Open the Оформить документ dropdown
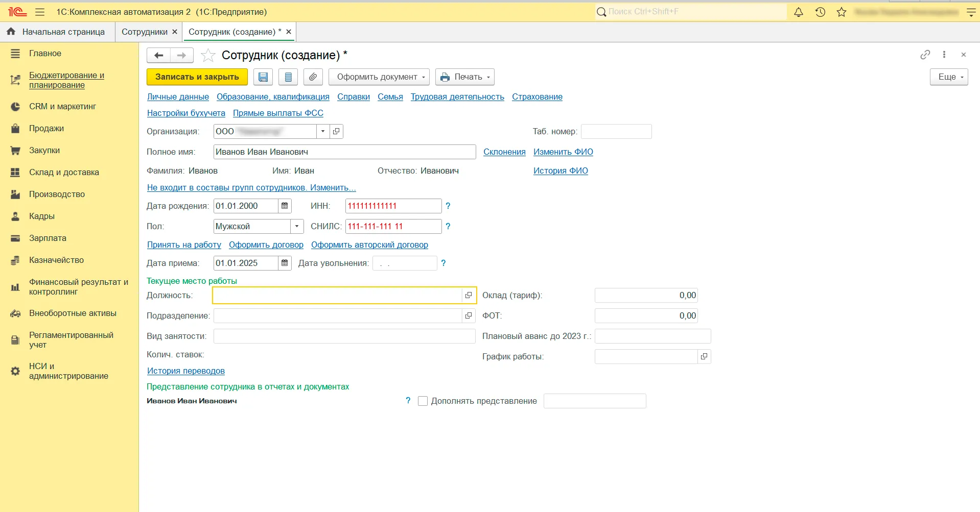Image resolution: width=980 pixels, height=512 pixels. (379, 77)
